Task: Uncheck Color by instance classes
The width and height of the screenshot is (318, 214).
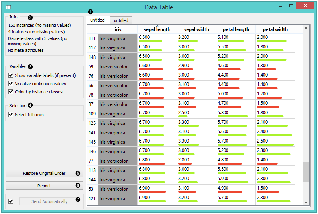Action: point(11,92)
